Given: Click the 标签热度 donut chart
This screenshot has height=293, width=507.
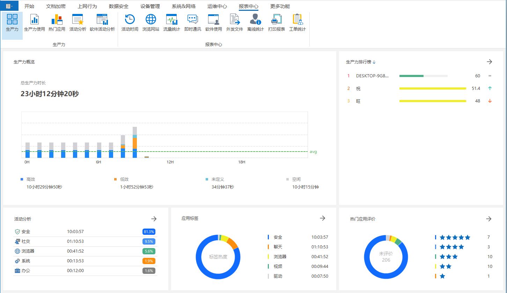Looking at the screenshot, I should pyautogui.click(x=218, y=257).
